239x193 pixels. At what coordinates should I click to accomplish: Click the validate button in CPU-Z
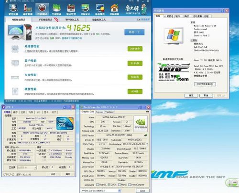pos(53,174)
